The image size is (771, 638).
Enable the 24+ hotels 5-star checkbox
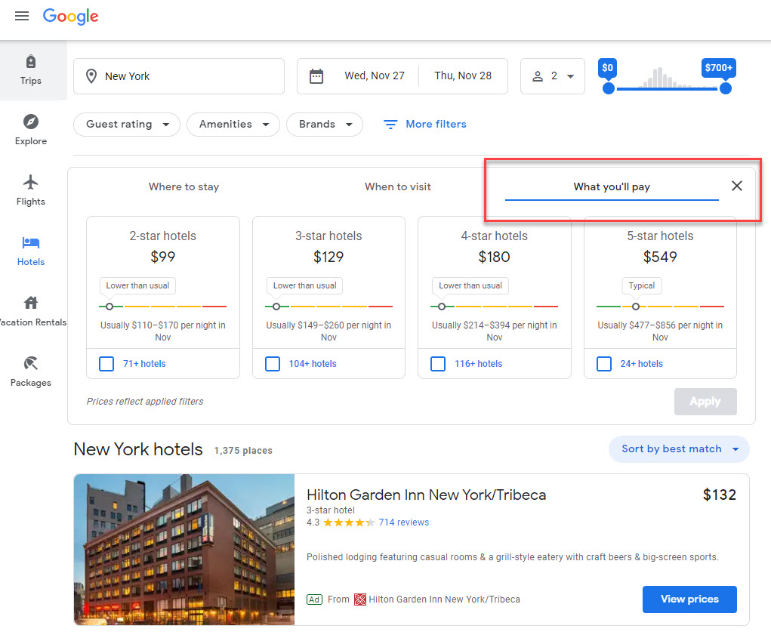pyautogui.click(x=604, y=364)
